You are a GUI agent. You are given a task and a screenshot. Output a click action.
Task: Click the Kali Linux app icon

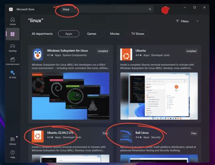click(x=126, y=136)
